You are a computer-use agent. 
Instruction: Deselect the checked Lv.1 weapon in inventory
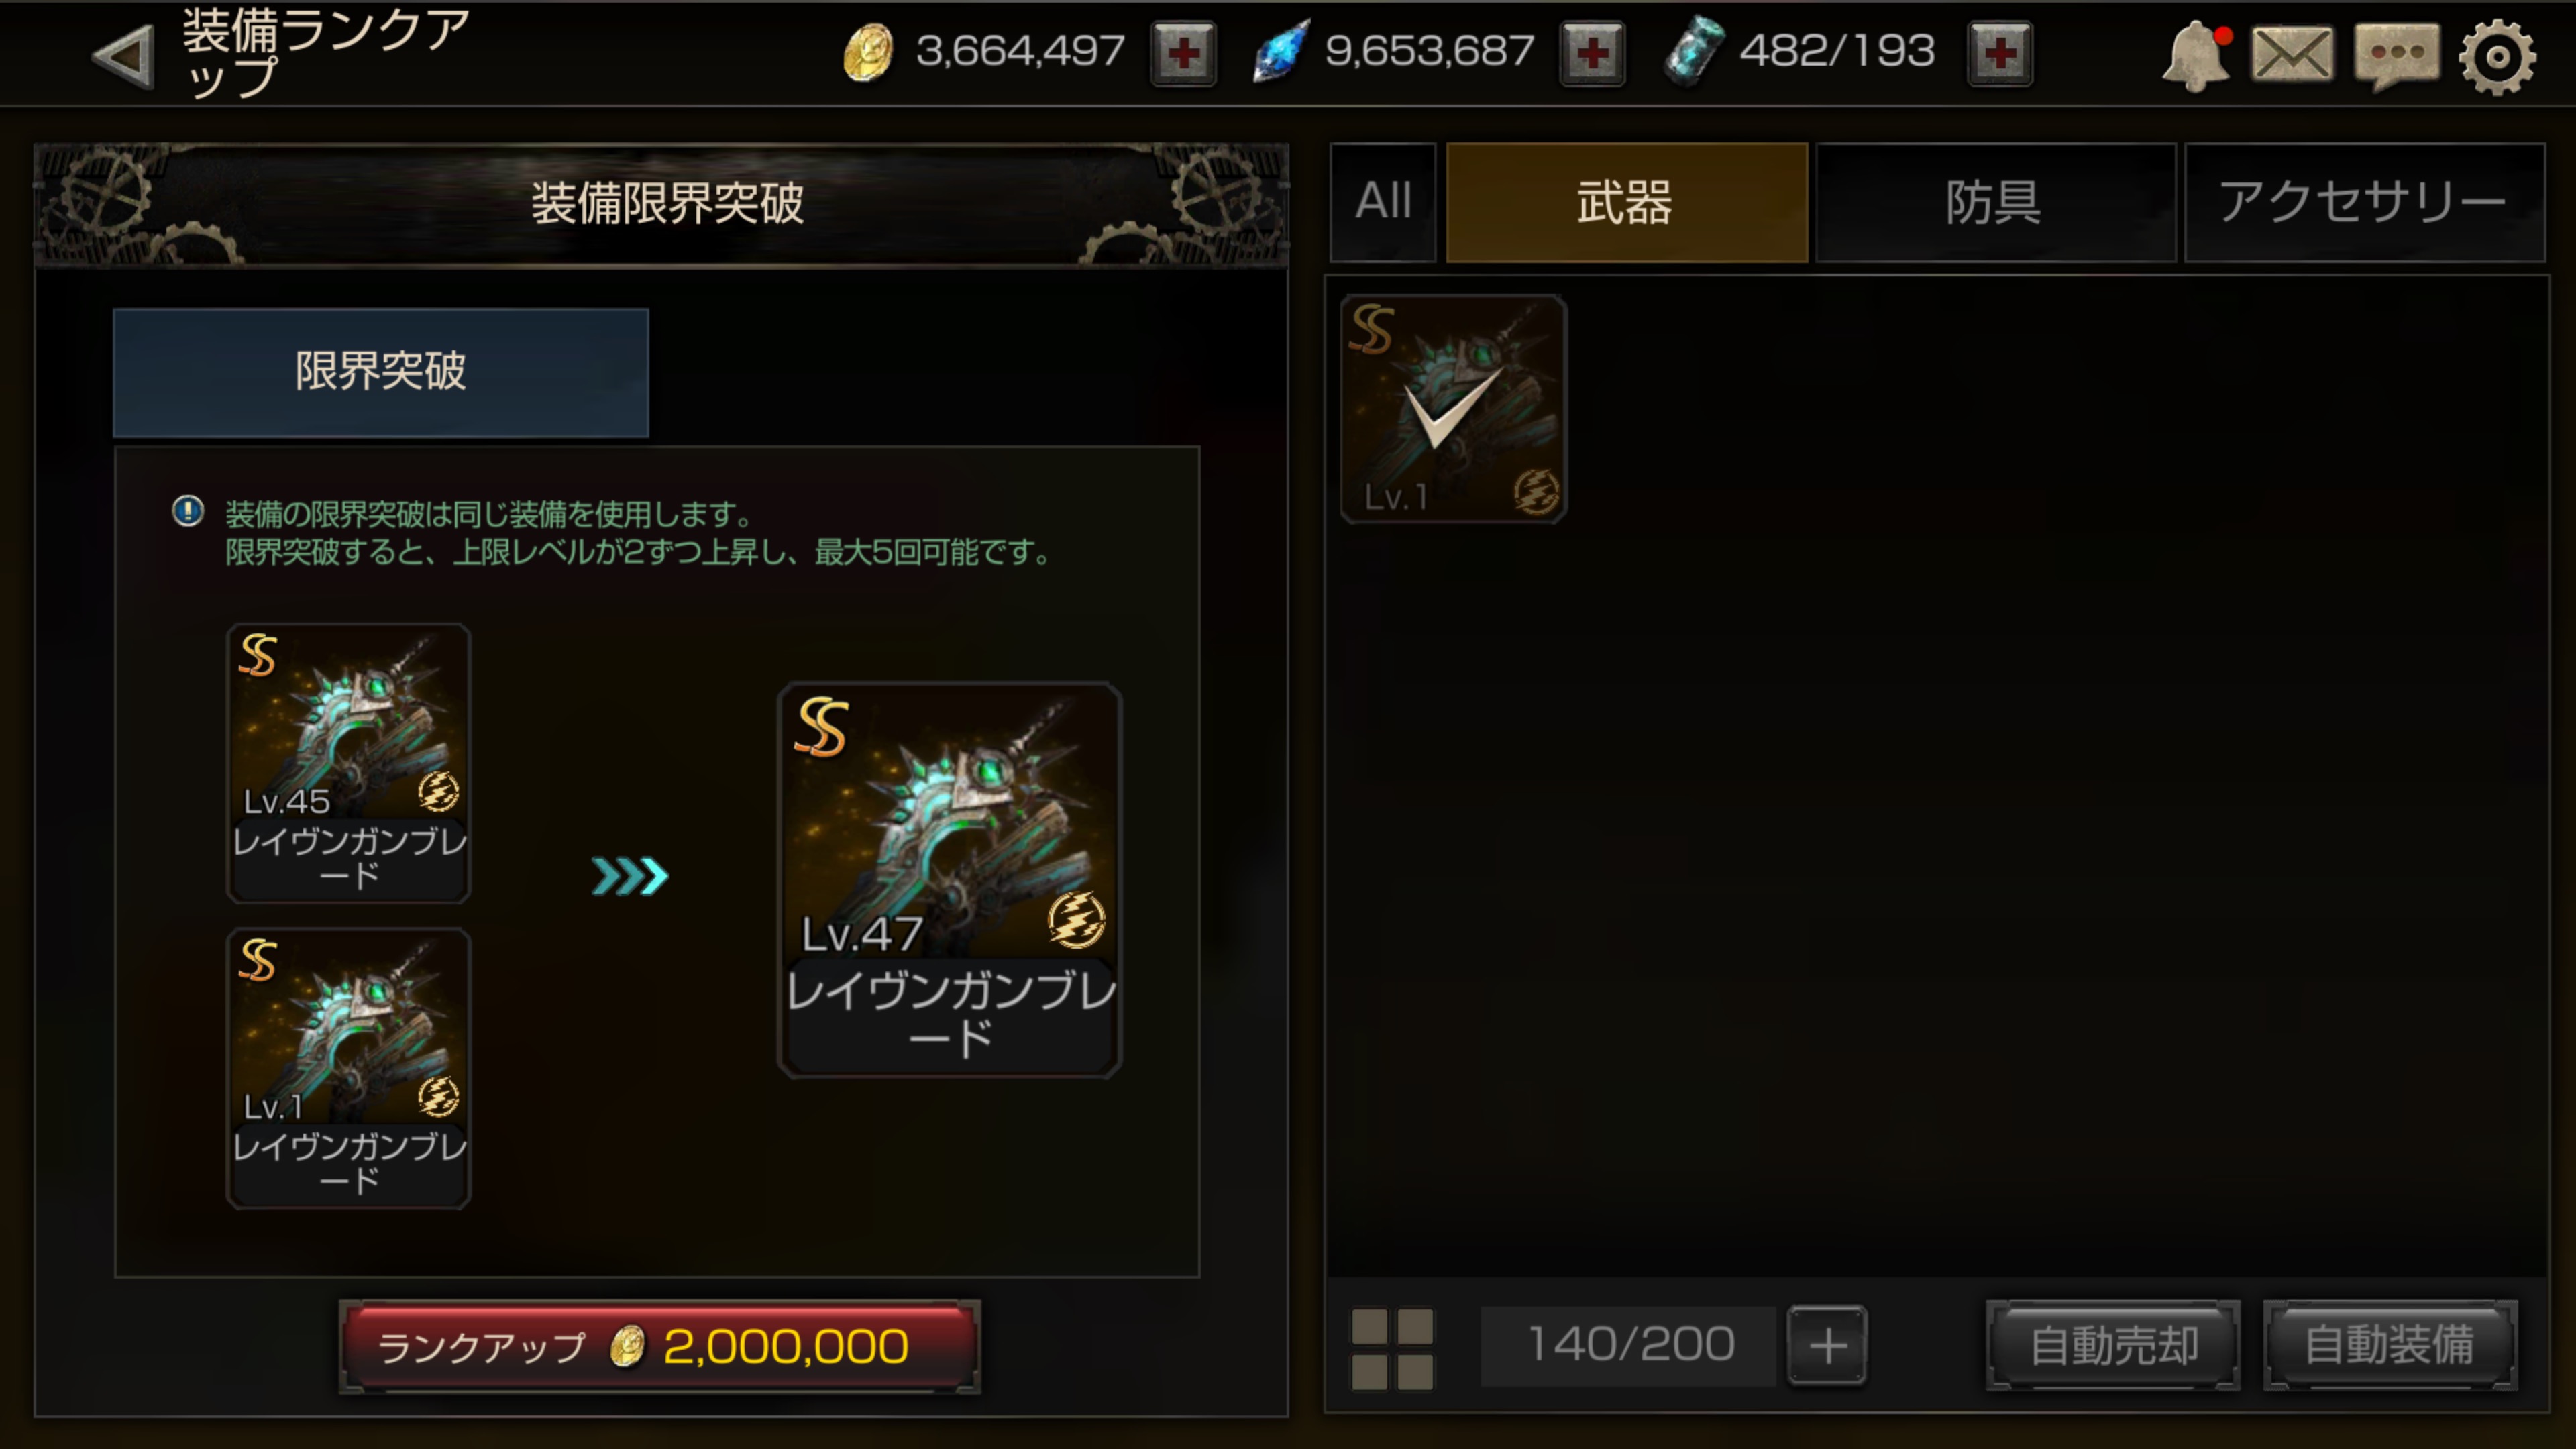point(1453,408)
